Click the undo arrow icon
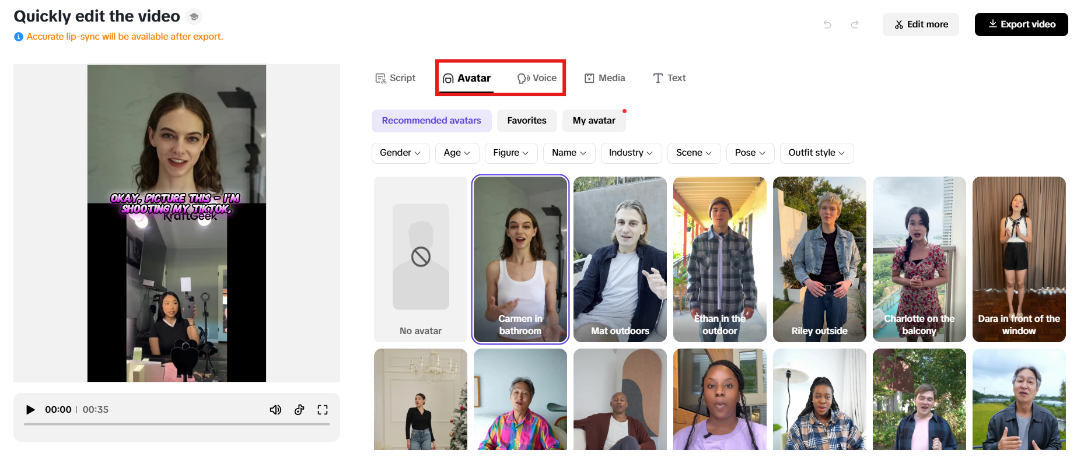The height and width of the screenshot is (457, 1091). 827,24
